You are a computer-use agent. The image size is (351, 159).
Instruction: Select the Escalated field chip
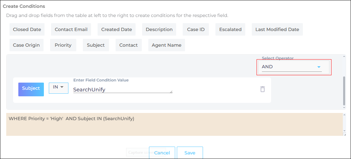click(x=231, y=29)
